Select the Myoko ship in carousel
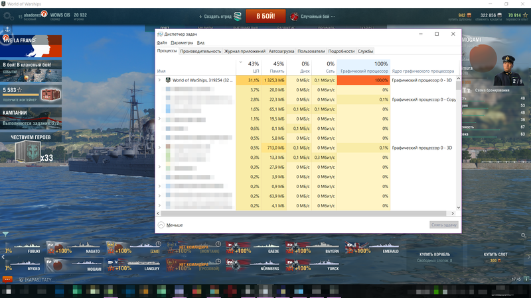The height and width of the screenshot is (298, 531). pos(24,266)
